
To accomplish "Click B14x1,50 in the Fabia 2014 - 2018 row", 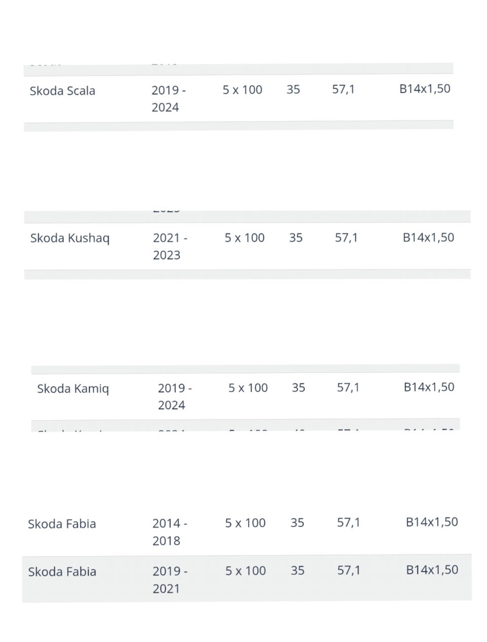I will (432, 522).
